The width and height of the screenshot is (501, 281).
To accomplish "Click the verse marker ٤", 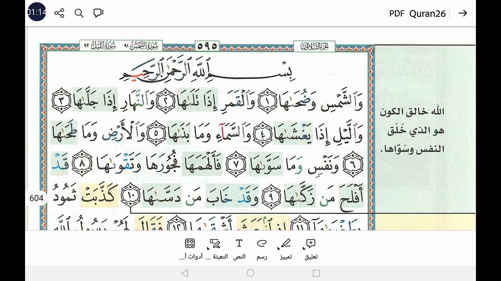I will 263,133.
